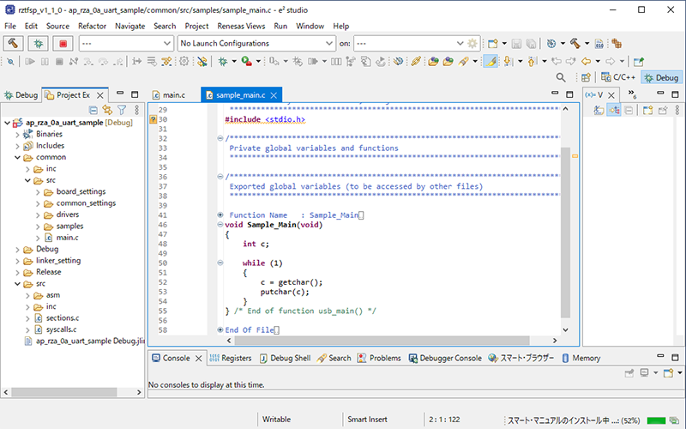This screenshot has width=686, height=429.
Task: Click the Project Explorer filter icon
Action: tap(122, 110)
